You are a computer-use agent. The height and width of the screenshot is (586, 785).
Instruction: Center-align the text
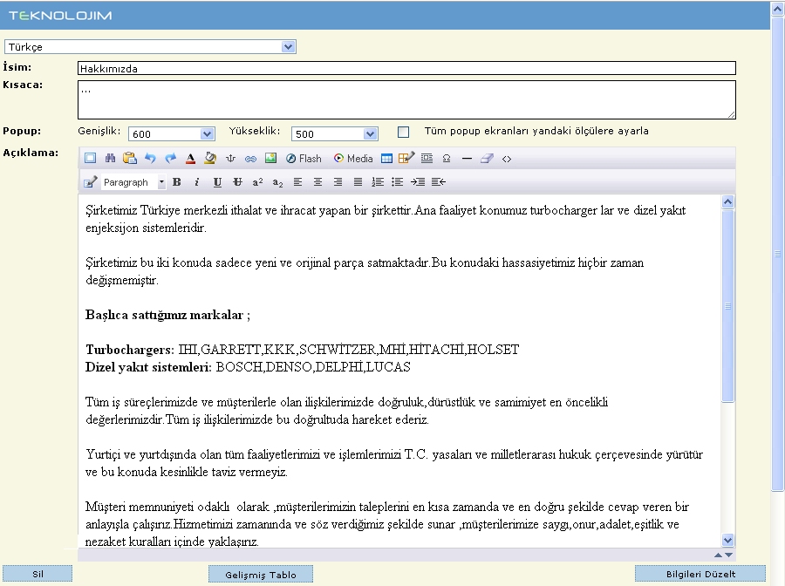317,182
